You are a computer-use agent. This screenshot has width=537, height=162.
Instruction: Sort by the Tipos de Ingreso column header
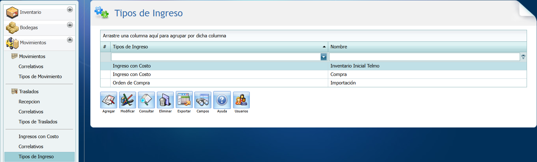tap(219, 47)
